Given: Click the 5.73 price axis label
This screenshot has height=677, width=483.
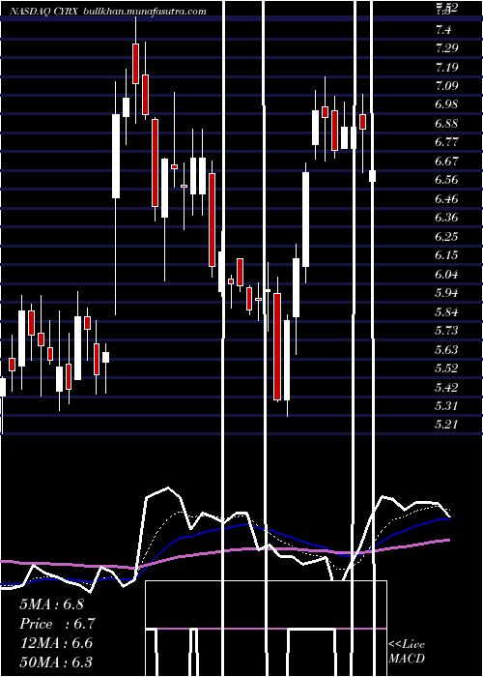Looking at the screenshot, I should (x=446, y=330).
